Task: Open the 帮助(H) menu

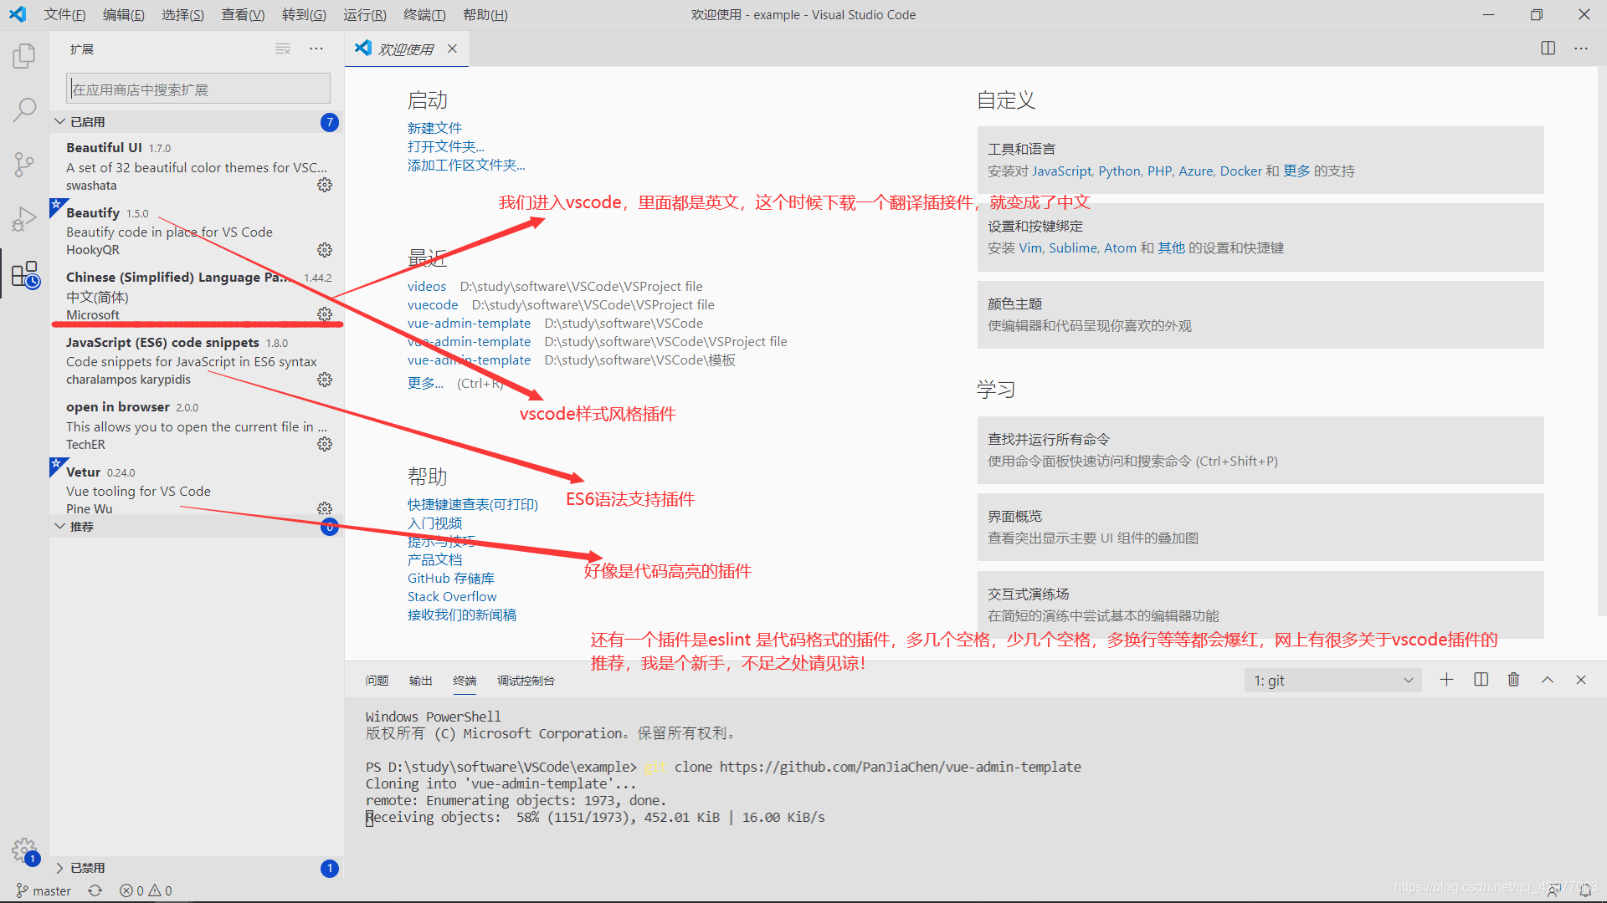Action: click(x=485, y=15)
